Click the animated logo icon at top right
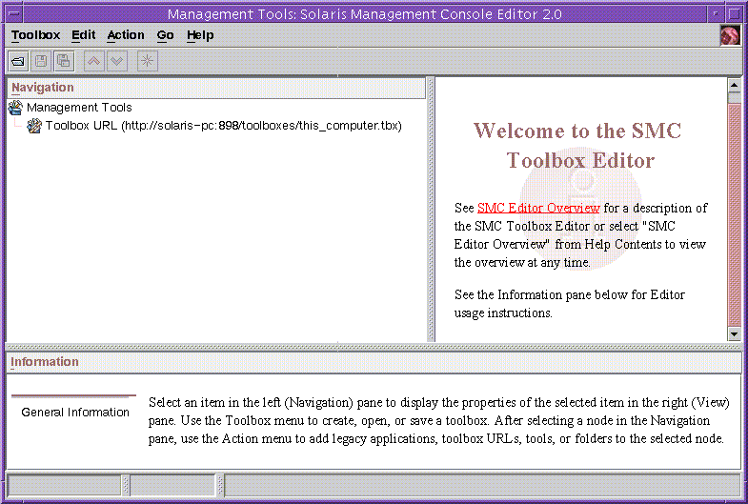 [730, 35]
